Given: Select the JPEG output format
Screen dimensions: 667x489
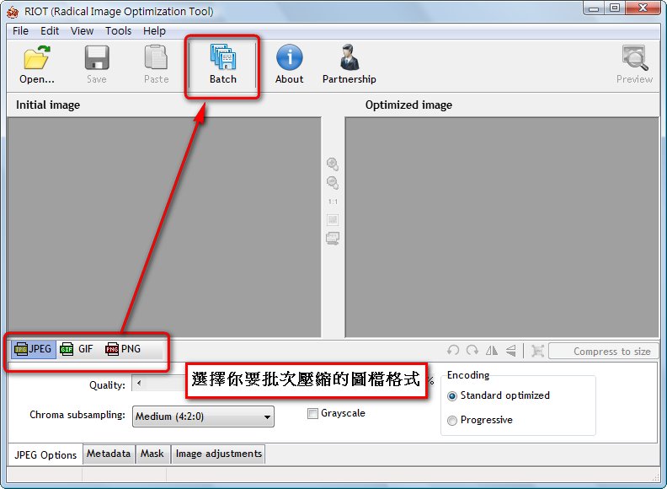Looking at the screenshot, I should coord(33,349).
